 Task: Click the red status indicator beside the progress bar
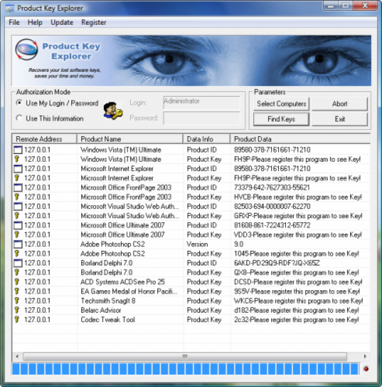tap(366, 369)
